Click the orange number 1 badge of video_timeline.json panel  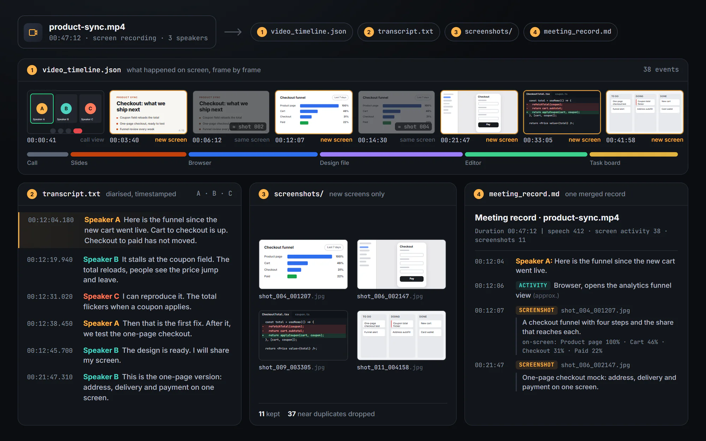32,70
